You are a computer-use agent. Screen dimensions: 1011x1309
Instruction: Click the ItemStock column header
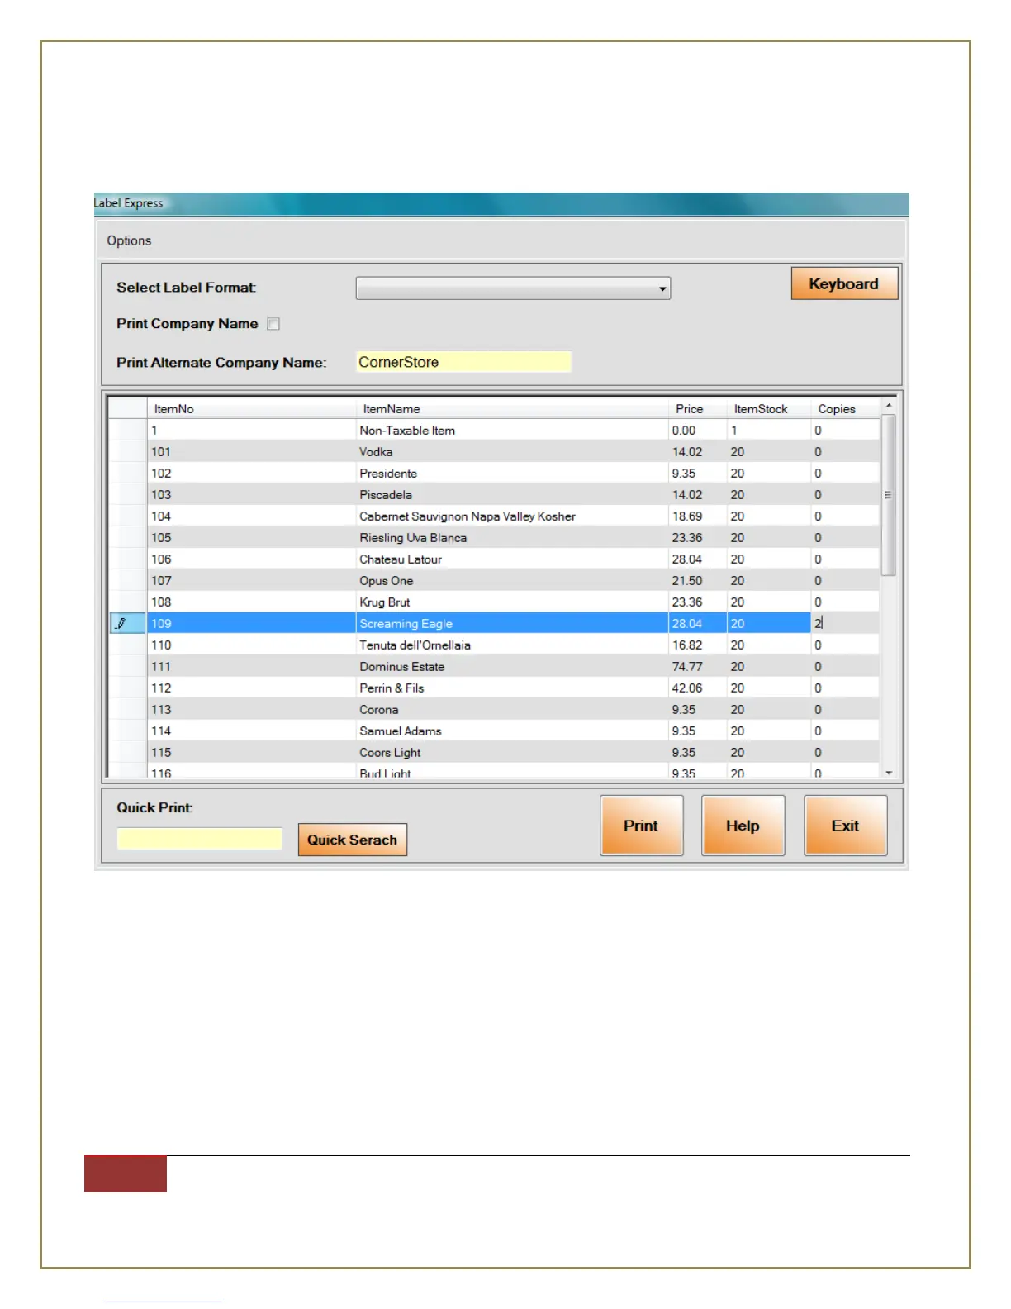[769, 409]
